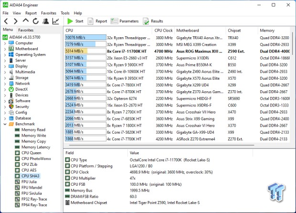Open the graph chart icon in the toolbar
296x213 pixels.
pyautogui.click(x=55, y=21)
